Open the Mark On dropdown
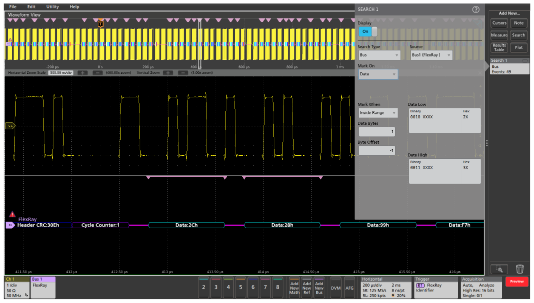Image resolution: width=534 pixels, height=303 pixels. coord(378,73)
